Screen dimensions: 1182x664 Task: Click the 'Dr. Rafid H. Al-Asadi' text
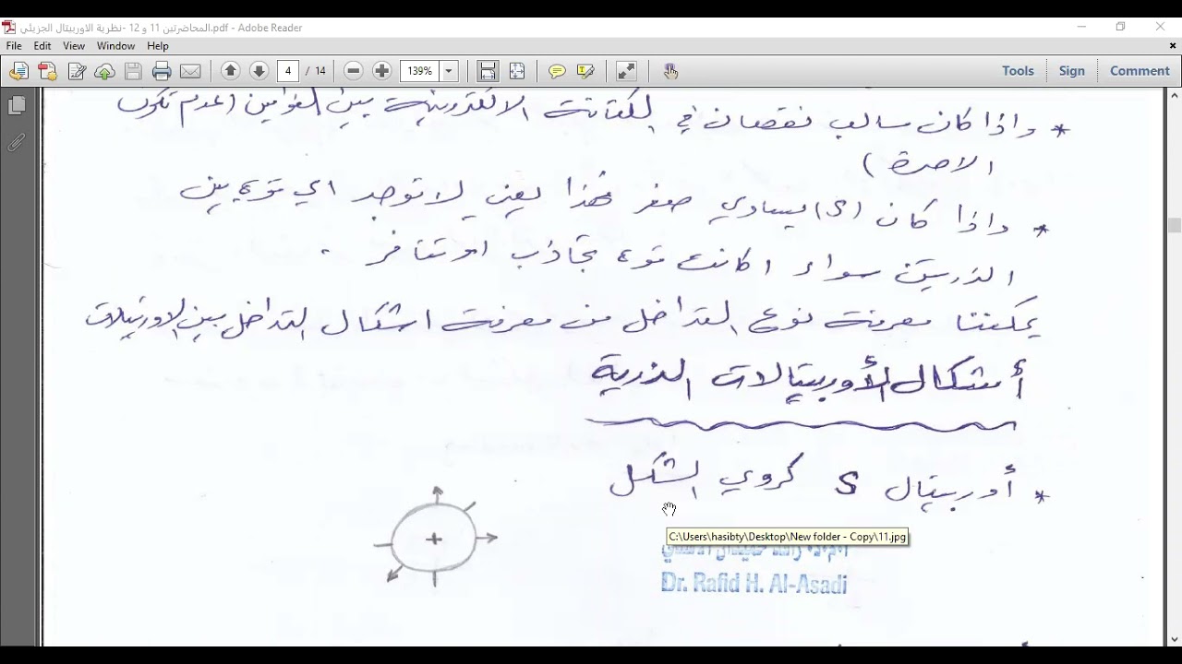[754, 583]
